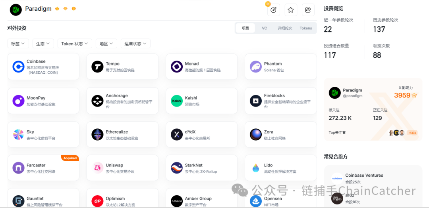Click the dYdX logo icon

(x=177, y=135)
